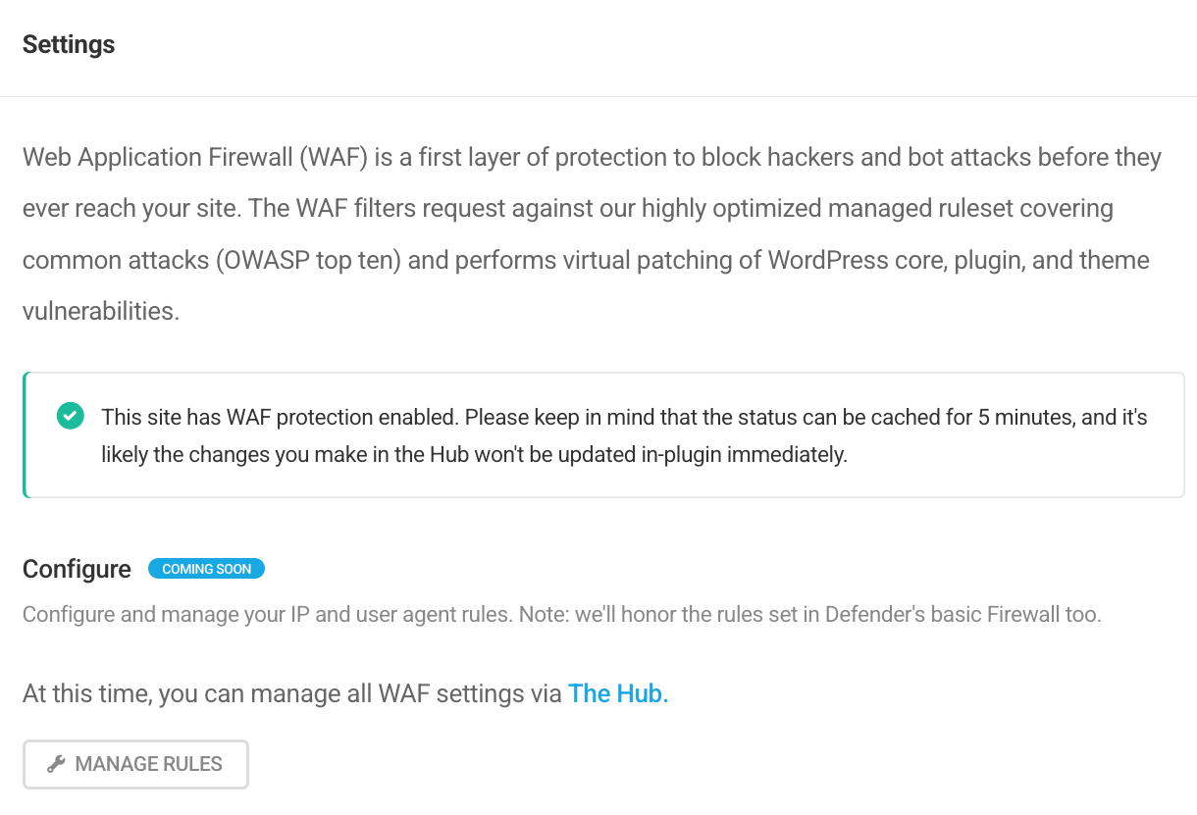Viewport: 1197px width, 815px height.
Task: Click the COMING SOON badge next to Configure
Action: [x=206, y=568]
